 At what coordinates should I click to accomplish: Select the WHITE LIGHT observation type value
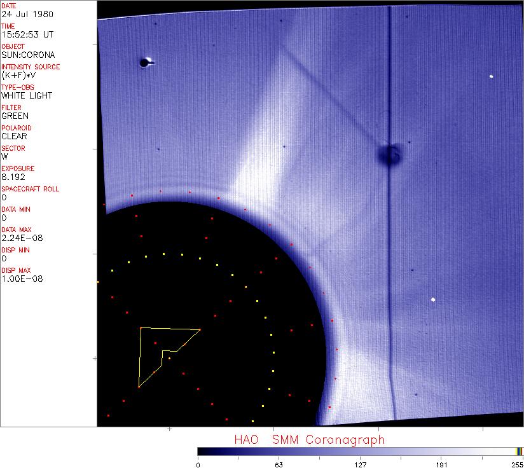(x=27, y=95)
